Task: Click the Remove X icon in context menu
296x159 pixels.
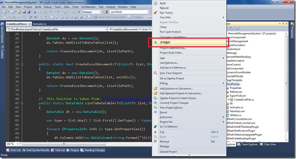Action: click(x=155, y=141)
